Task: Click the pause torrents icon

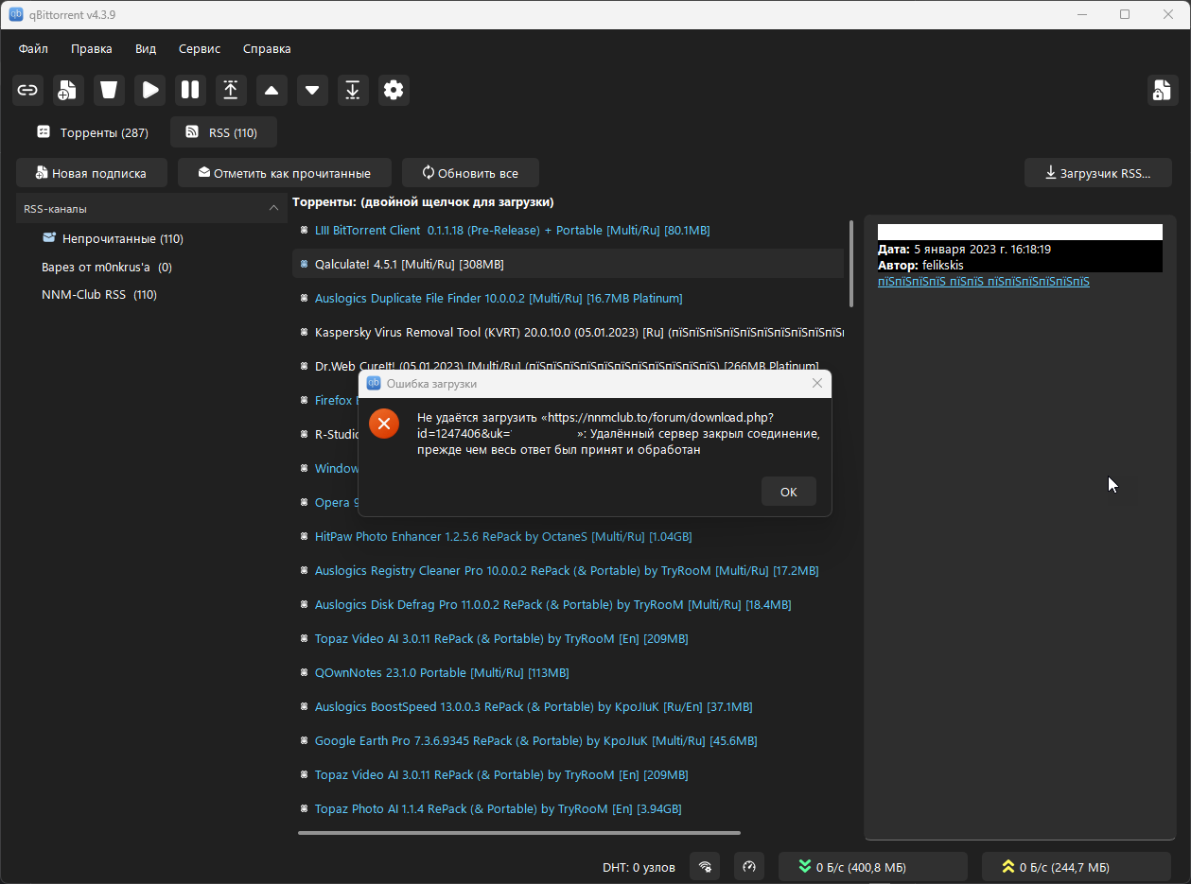Action: pos(190,90)
